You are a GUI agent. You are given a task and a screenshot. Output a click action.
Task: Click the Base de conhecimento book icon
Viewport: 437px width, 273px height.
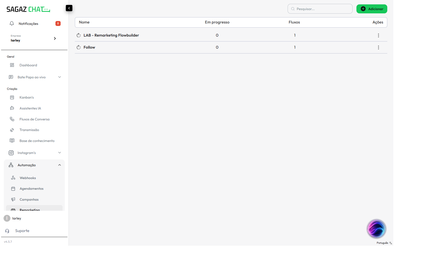[12, 141]
